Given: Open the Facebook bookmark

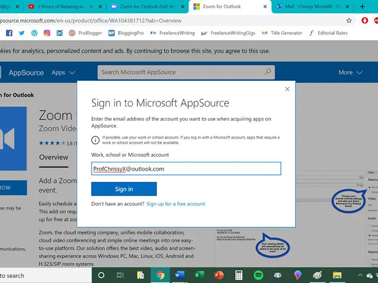Looking at the screenshot, I should coord(9,33).
